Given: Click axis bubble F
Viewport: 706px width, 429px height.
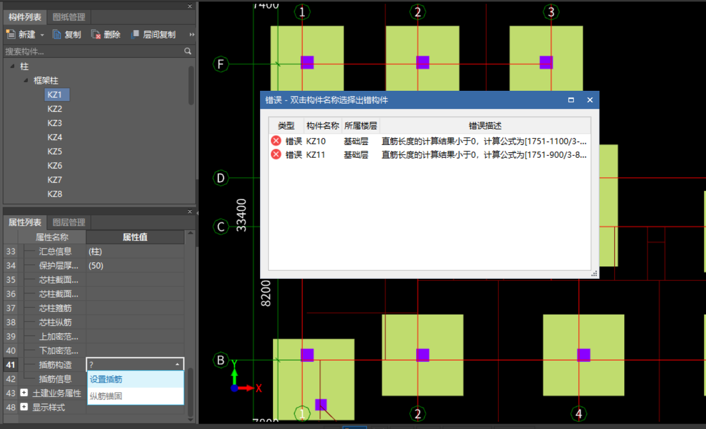Looking at the screenshot, I should point(221,65).
